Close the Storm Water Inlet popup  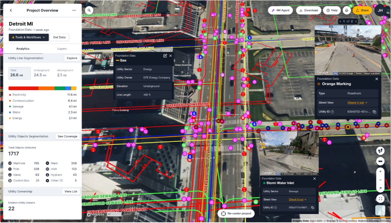pyautogui.click(x=315, y=179)
